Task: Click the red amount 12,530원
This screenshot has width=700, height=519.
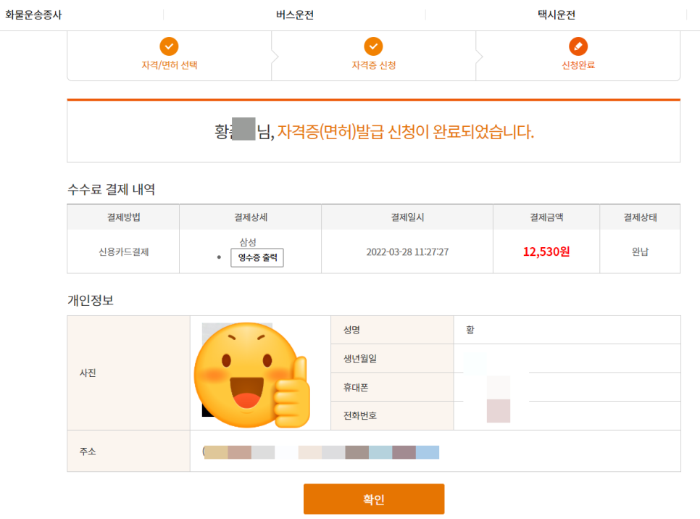Action: point(546,252)
